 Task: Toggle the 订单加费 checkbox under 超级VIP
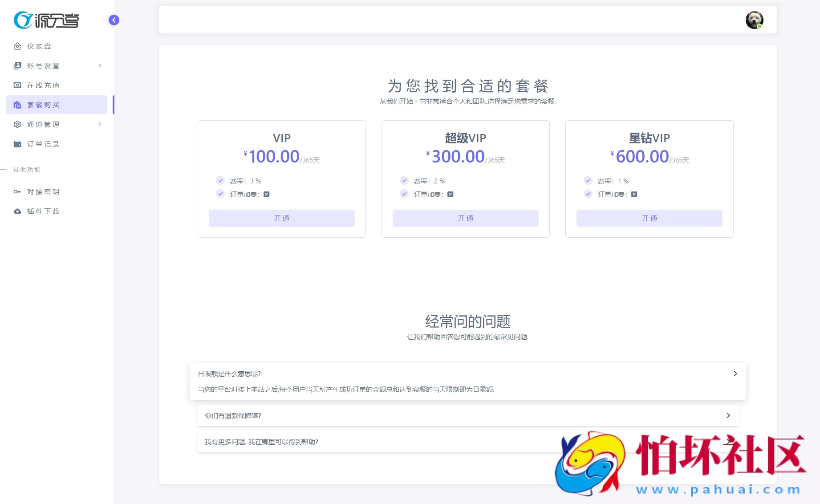point(404,194)
